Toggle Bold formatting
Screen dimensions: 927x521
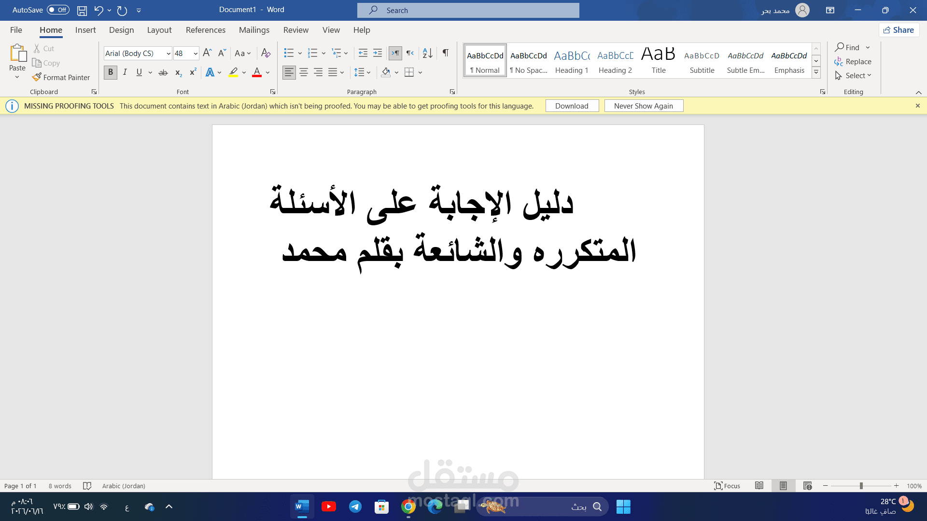point(111,72)
